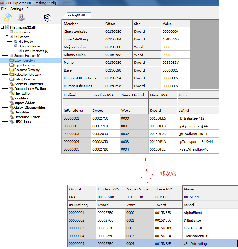Screen dimensions: 238x249
Task: Open the Settings menu
Action: (x=17, y=9)
